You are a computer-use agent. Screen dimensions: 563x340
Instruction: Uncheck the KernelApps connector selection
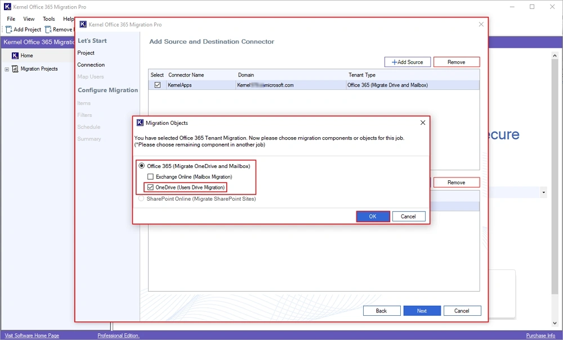157,85
